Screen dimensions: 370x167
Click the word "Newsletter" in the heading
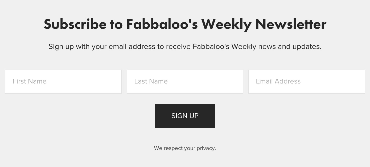[291, 24]
